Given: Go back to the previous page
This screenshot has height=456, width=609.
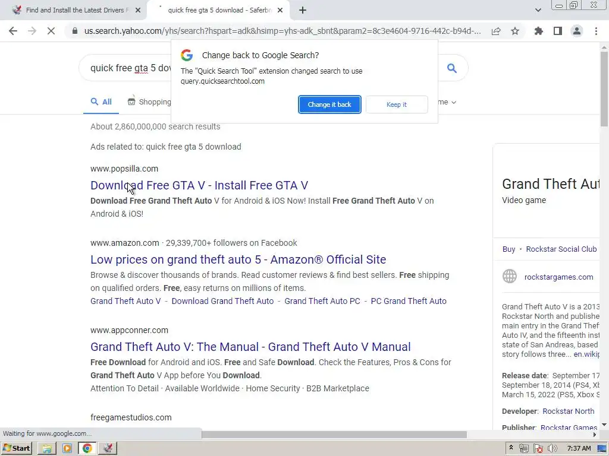Looking at the screenshot, I should click(x=13, y=31).
